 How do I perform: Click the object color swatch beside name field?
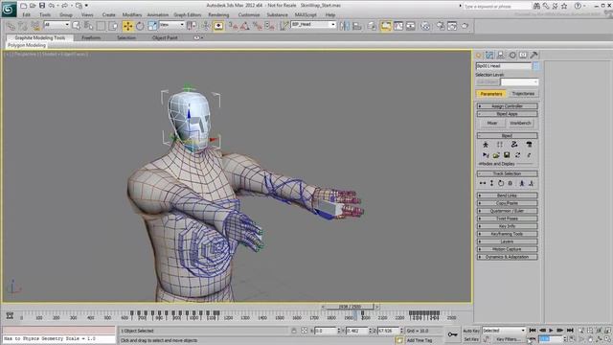pyautogui.click(x=536, y=66)
